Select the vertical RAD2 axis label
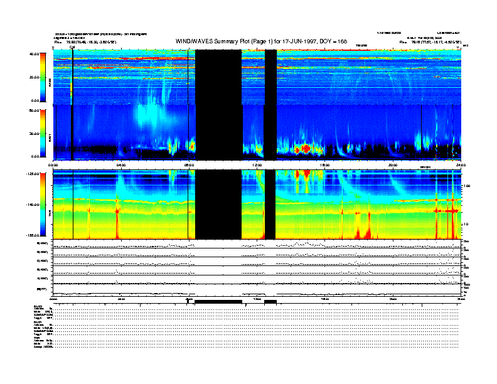The image size is (497, 384). tap(50, 83)
